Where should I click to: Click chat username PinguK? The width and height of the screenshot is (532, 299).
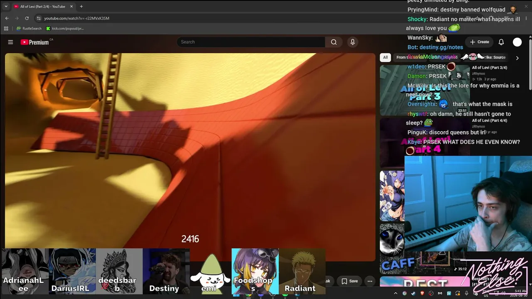(x=417, y=132)
